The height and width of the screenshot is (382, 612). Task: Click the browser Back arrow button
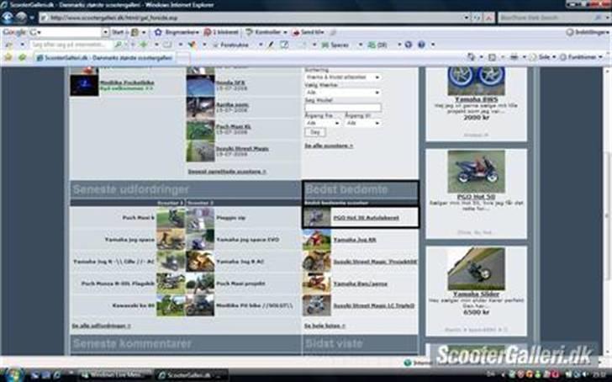(8, 17)
